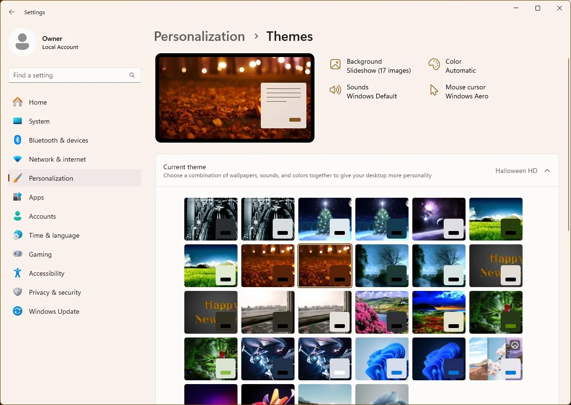Click the search magnifier icon
571x405 pixels.
(132, 75)
